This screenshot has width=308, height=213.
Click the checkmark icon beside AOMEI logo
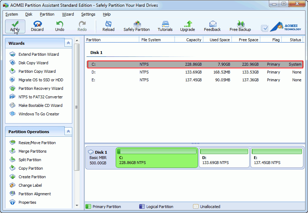[265, 28]
